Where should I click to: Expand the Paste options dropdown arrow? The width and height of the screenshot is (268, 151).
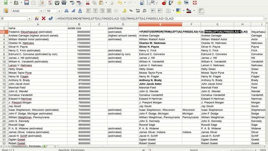[106, 3]
